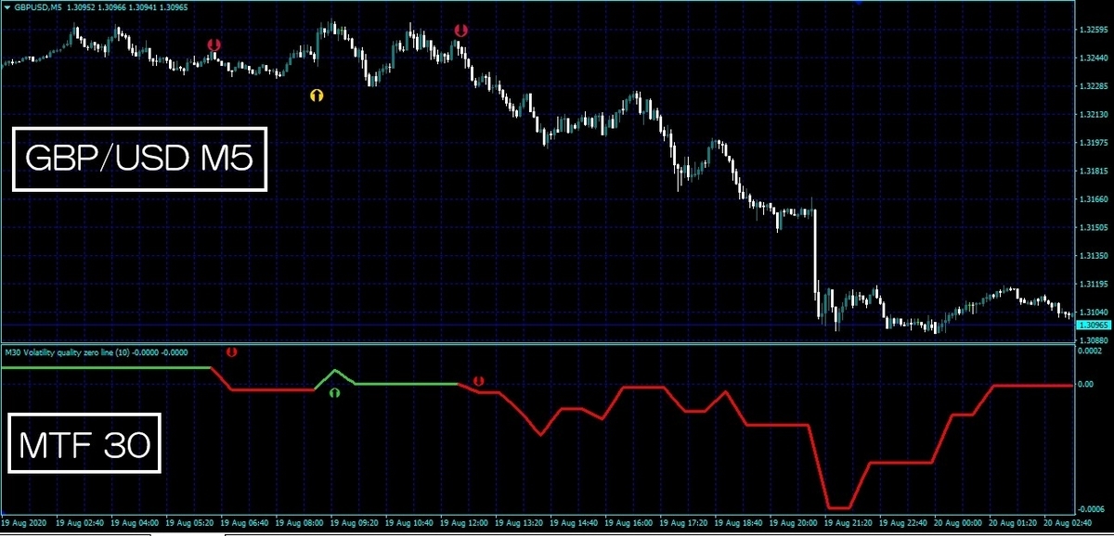Click the MTF 30 labeled box
1114x536 pixels.
coord(83,441)
